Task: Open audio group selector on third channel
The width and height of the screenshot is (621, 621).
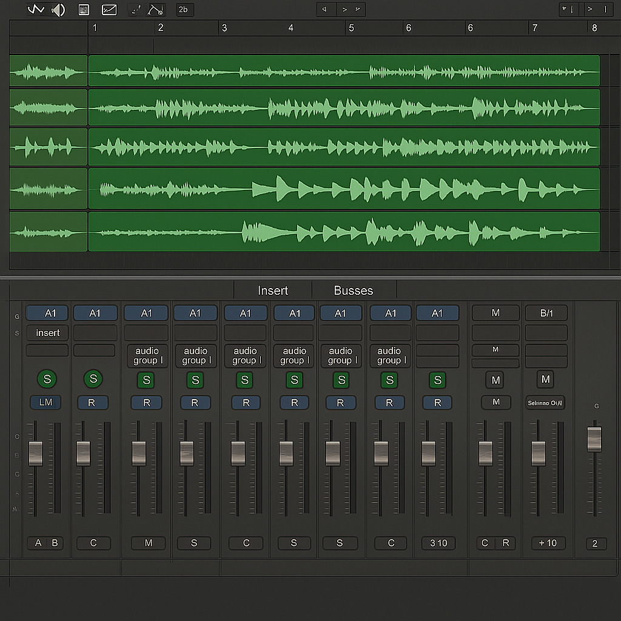Action: 147,355
